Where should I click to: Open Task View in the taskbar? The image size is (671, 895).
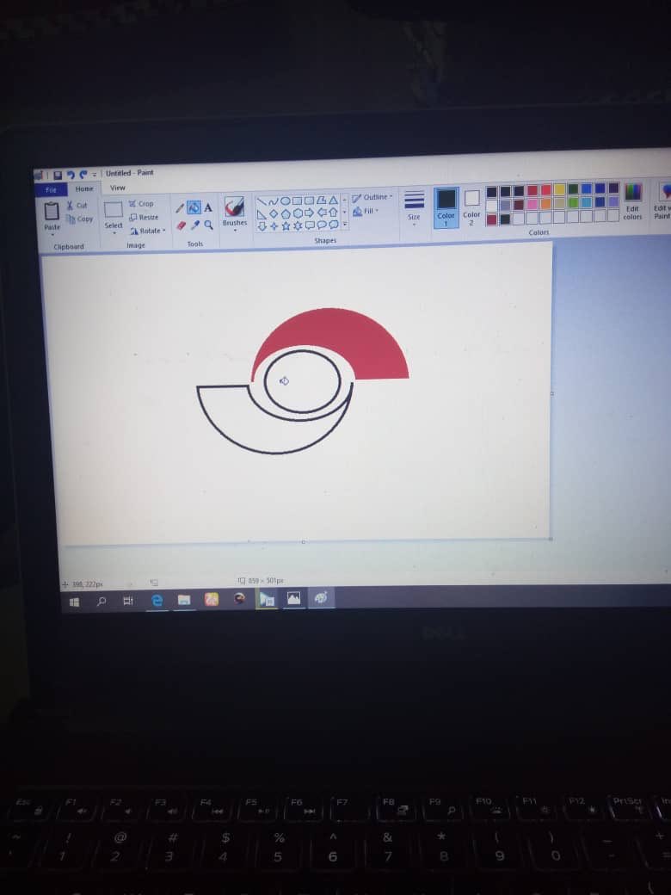click(128, 601)
